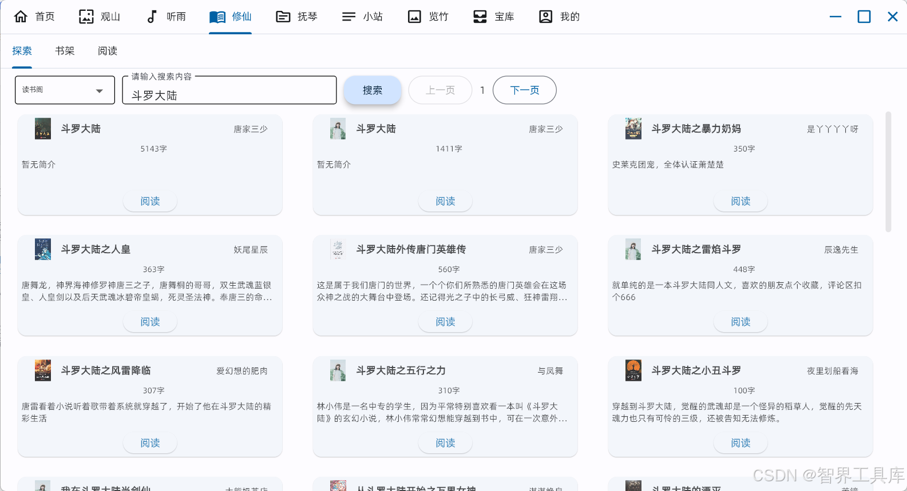Viewport: 907px width, 491px height.
Task: Click author 爱幻想的肥肉
Action: (x=242, y=371)
